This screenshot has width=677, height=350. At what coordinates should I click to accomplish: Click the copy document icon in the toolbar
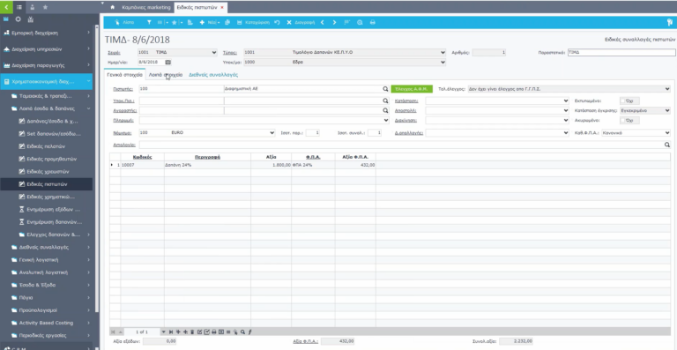[227, 22]
